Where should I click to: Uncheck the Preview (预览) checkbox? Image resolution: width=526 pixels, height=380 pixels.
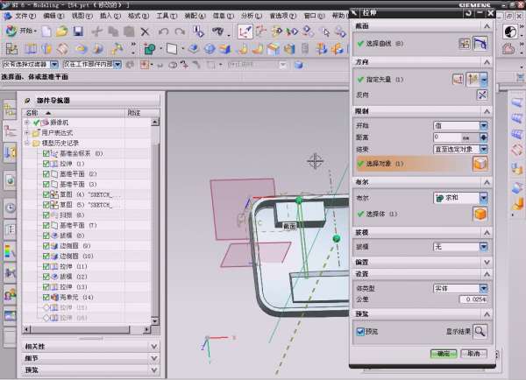pyautogui.click(x=360, y=332)
